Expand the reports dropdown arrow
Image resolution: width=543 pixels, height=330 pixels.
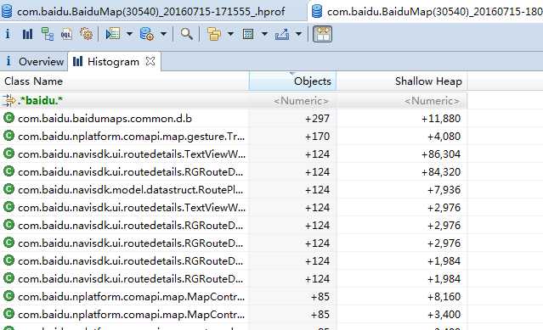(x=129, y=34)
